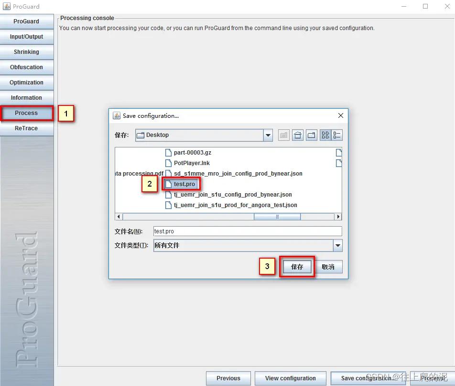Switch file view to details mode icon

(337, 135)
